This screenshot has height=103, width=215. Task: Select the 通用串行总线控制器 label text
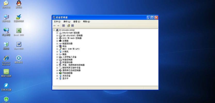tap(71, 70)
